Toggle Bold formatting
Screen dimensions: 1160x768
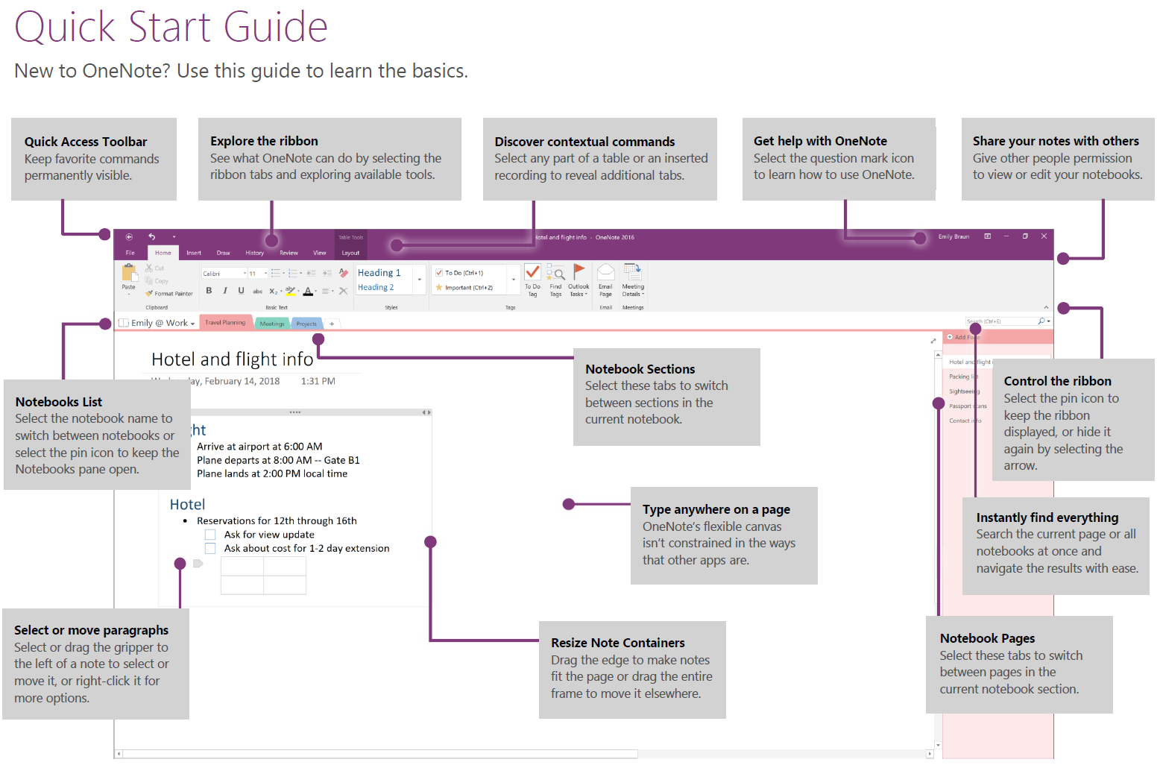tap(209, 291)
